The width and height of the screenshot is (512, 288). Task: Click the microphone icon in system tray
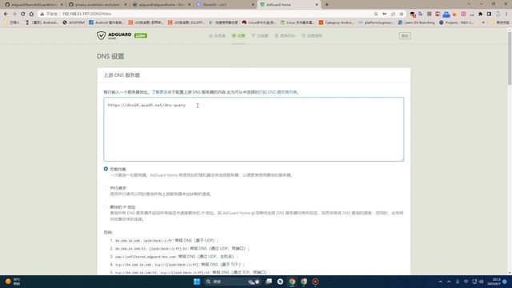(458, 282)
